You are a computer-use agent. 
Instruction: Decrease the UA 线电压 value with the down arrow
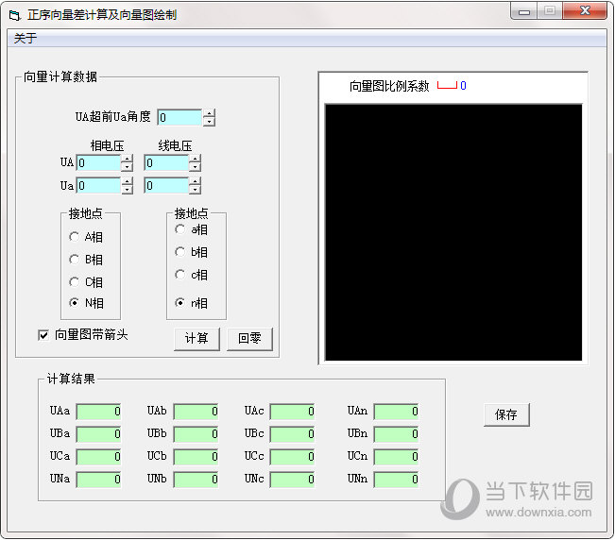(195, 167)
